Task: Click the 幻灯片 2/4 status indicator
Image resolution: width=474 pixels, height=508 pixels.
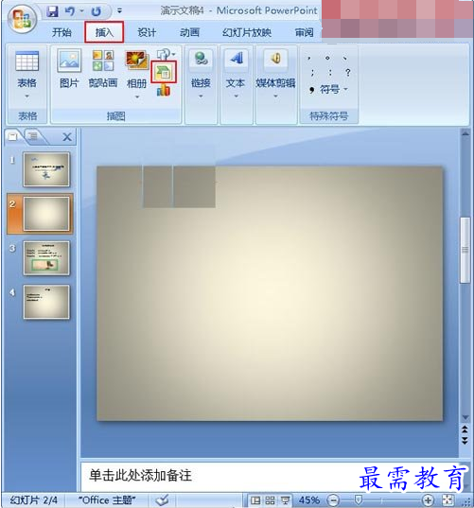Action: click(34, 500)
